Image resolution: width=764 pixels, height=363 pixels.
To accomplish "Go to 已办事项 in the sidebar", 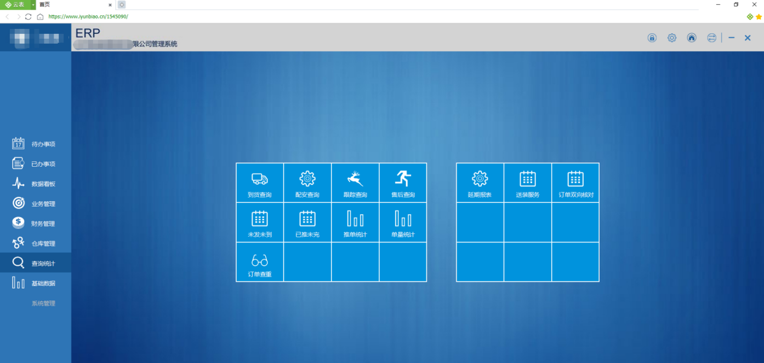I will tap(36, 164).
